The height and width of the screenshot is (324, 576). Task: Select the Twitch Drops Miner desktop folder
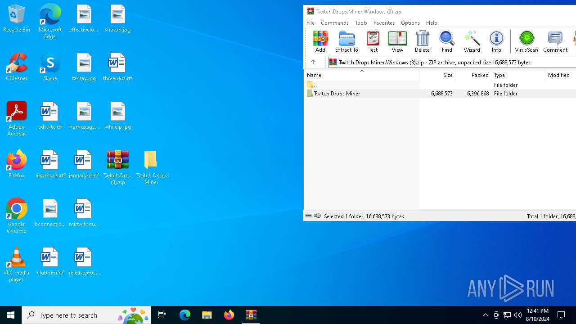[152, 167]
